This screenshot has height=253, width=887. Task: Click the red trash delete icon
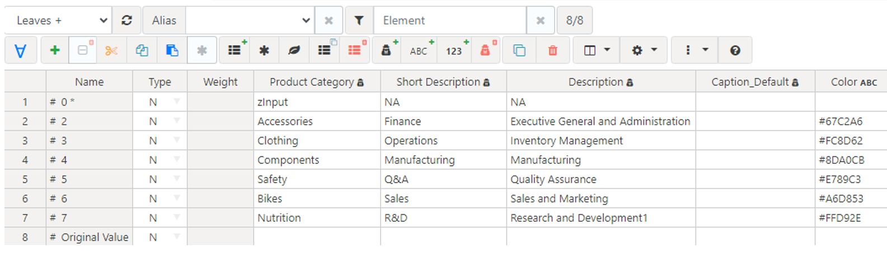tap(553, 50)
